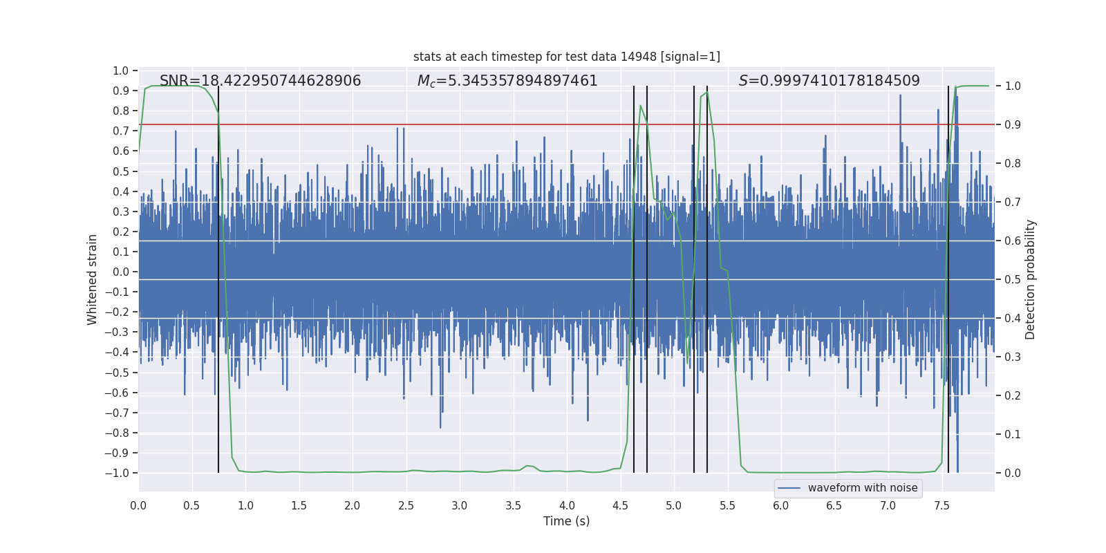
Task: Click the time axis tick label 5.5
Action: [727, 506]
